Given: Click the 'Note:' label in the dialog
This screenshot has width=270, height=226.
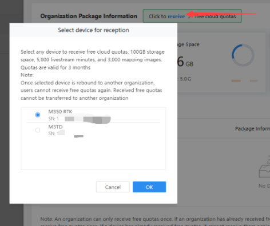Looking at the screenshot, I should pyautogui.click(x=27, y=75).
